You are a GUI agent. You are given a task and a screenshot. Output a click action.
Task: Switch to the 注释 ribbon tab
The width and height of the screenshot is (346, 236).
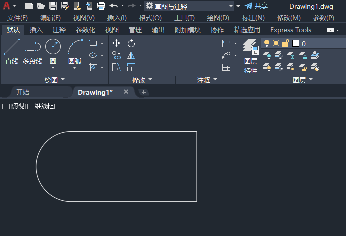59,30
